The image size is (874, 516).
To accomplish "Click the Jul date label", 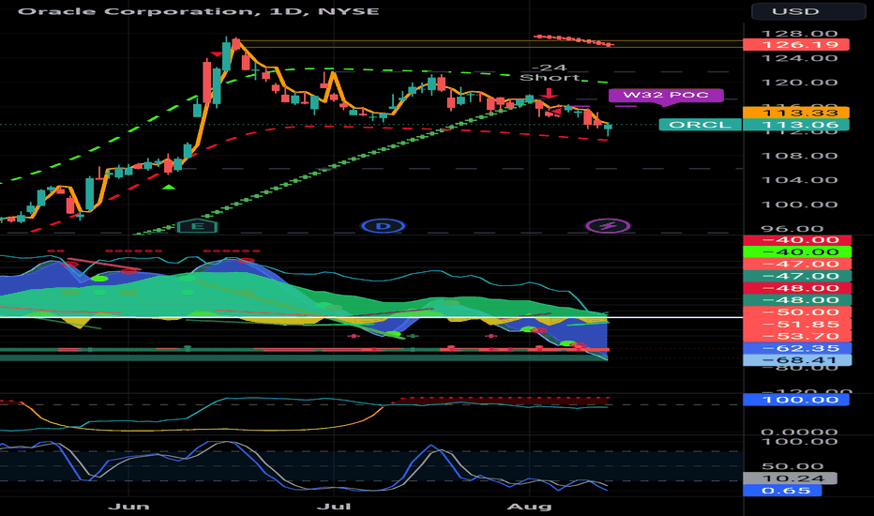I will click(333, 507).
